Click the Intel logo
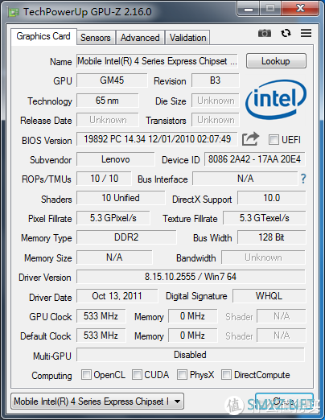The height and width of the screenshot is (420, 325). [276, 100]
